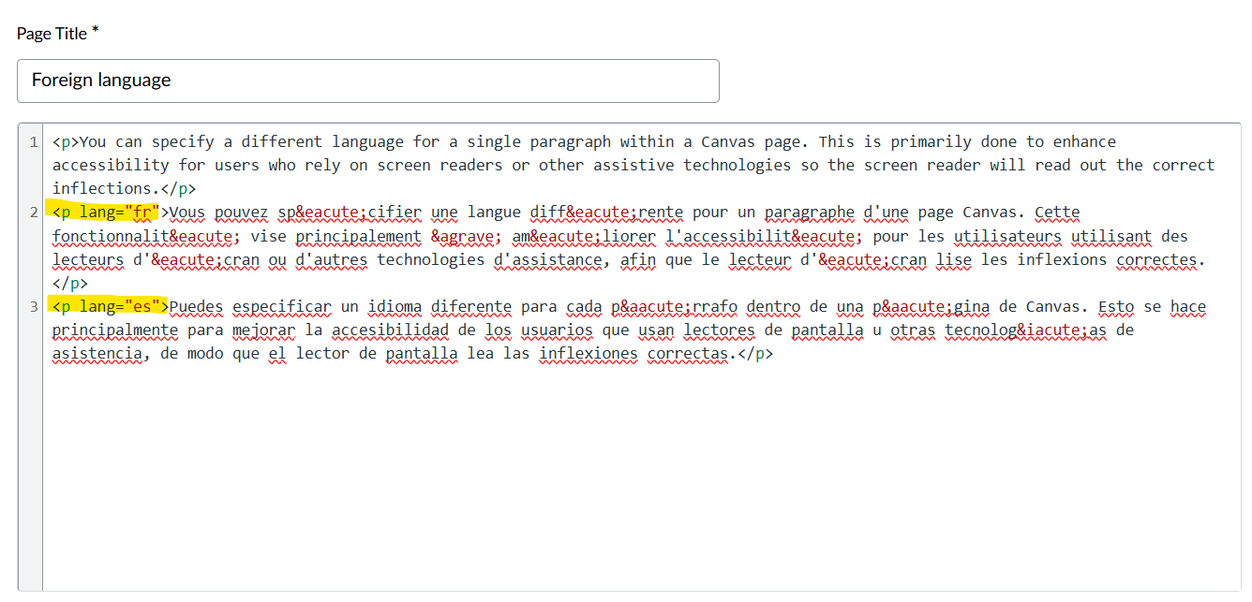Viewport: 1252px width, 602px height.
Task: Click the word "inflexiones" in the Spanish paragraph
Action: pyautogui.click(x=588, y=354)
